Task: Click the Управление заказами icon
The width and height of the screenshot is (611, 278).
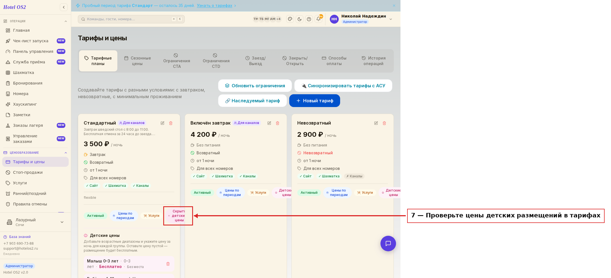Action: (8, 139)
